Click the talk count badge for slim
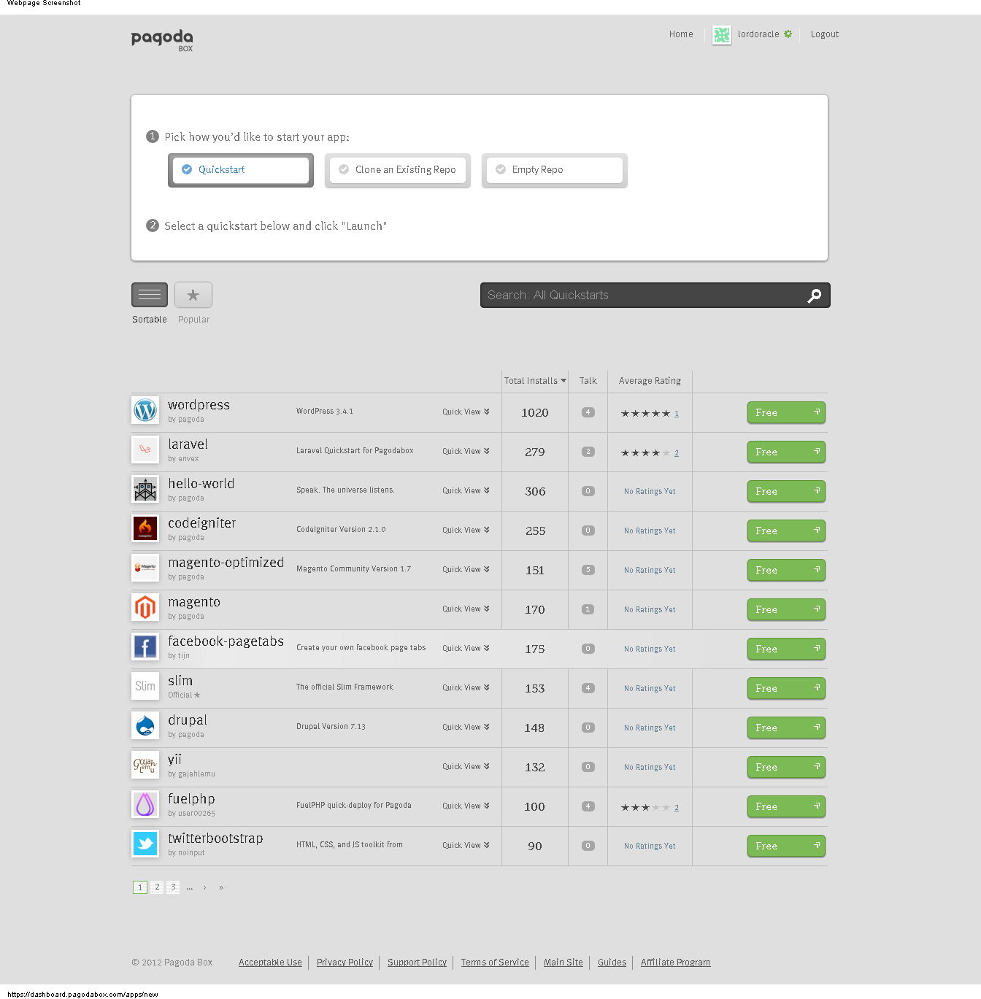 coord(588,688)
